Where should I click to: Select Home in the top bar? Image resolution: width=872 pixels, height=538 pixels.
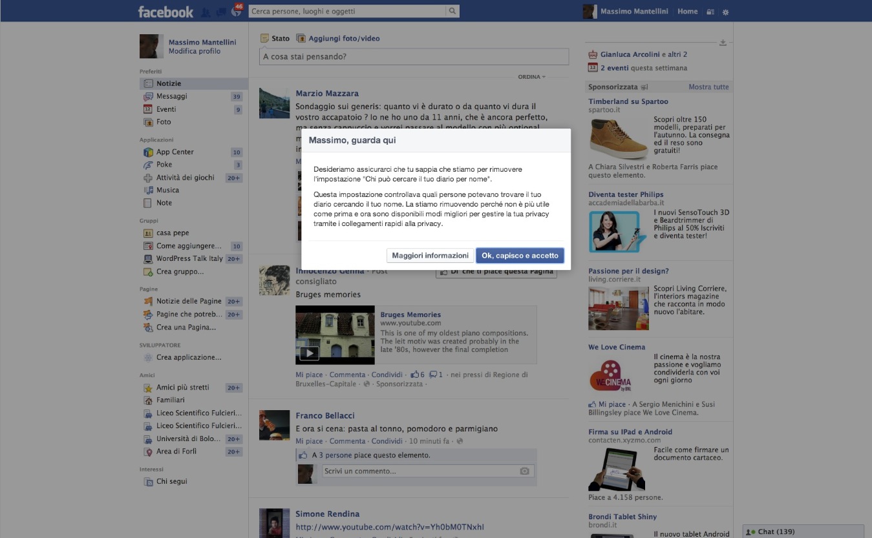tap(687, 11)
